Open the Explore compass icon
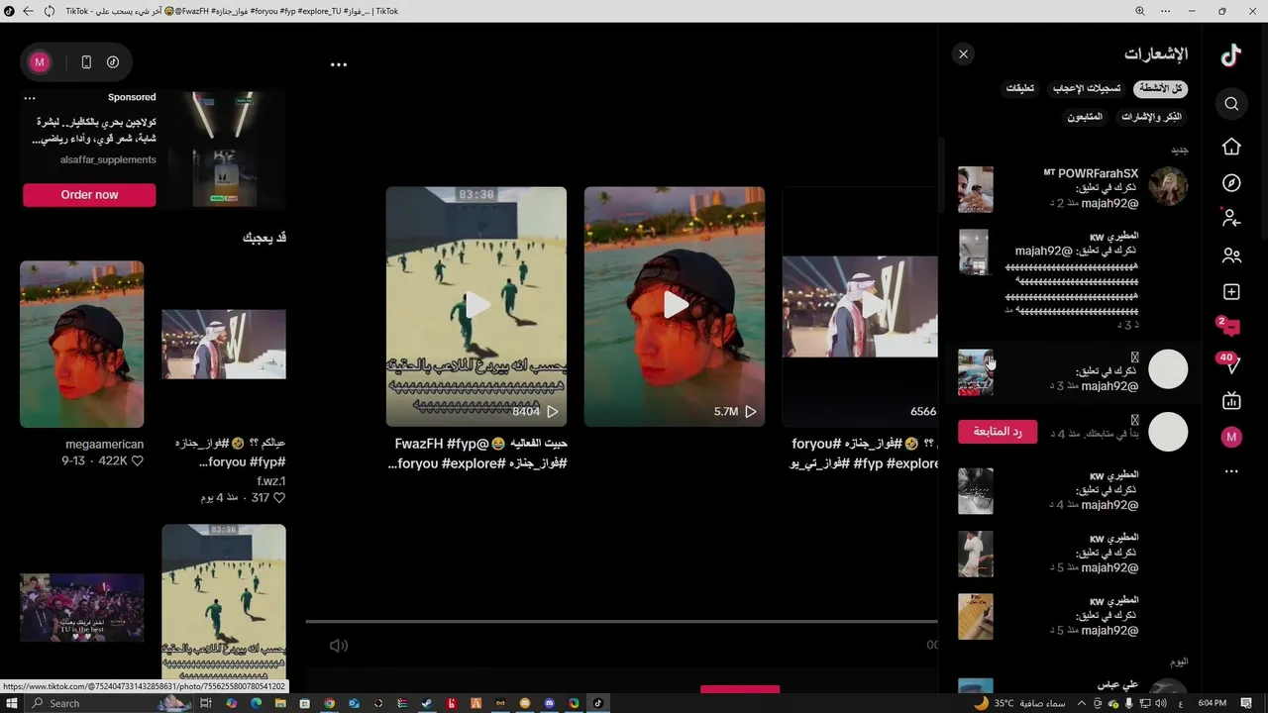This screenshot has height=713, width=1268. pos(1231,183)
